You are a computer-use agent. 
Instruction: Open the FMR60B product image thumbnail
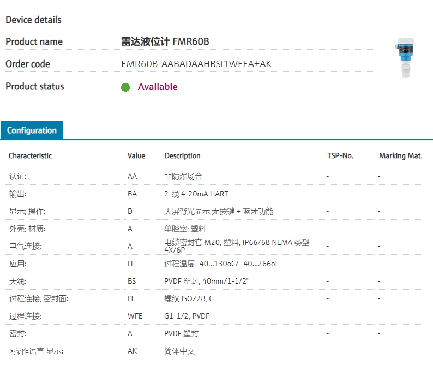(x=405, y=58)
